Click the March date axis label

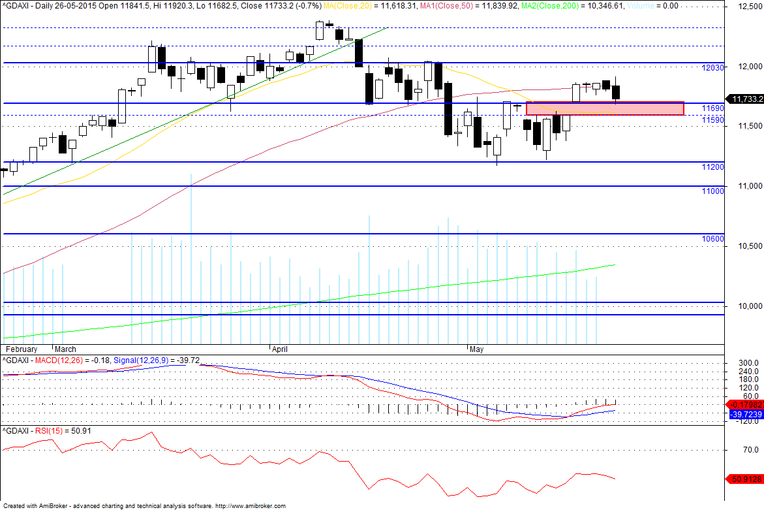[65, 349]
